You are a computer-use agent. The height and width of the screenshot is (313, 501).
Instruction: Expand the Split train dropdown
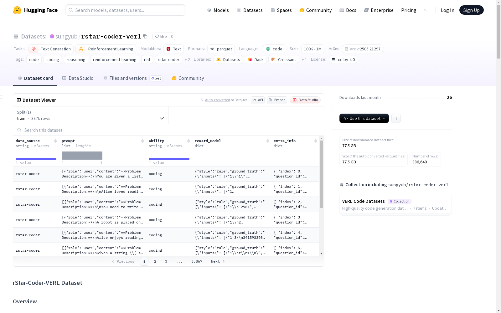(x=90, y=115)
